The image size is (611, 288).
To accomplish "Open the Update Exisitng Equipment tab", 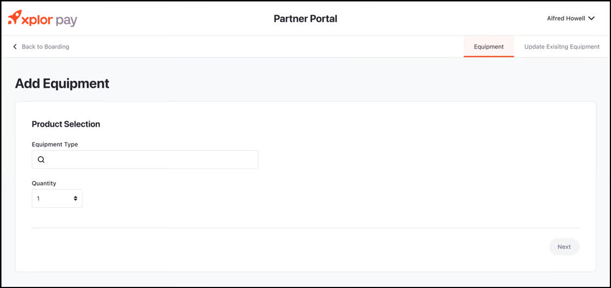I will tap(562, 47).
